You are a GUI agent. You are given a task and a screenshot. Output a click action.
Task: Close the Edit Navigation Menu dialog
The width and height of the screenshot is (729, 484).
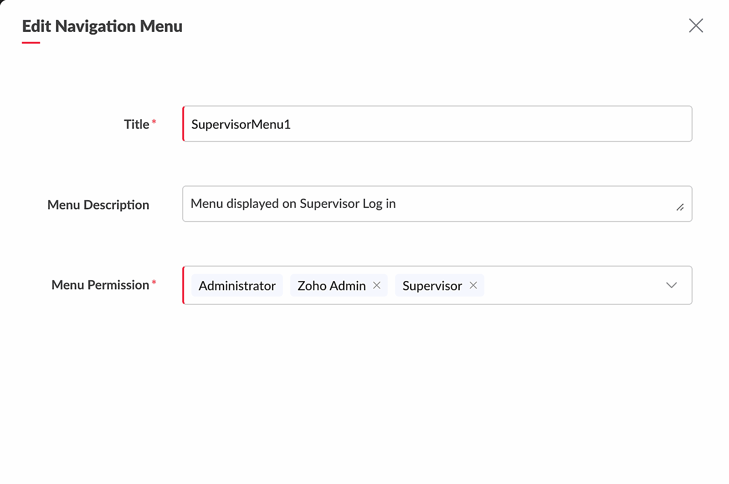[696, 25]
